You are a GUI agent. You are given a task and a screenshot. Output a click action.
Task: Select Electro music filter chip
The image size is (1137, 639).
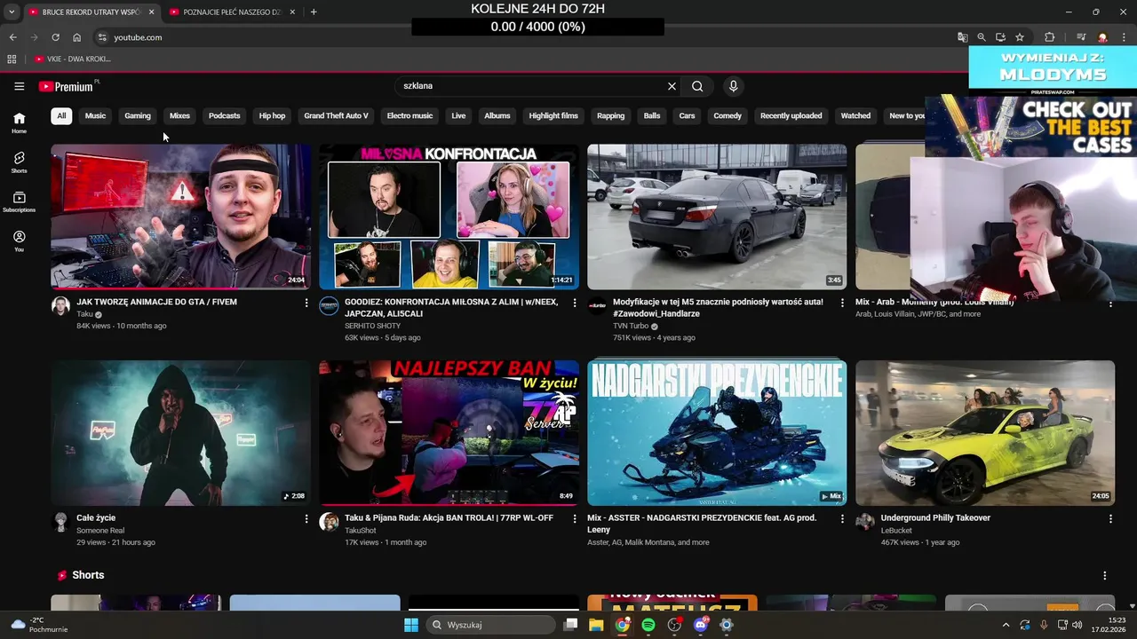tap(409, 115)
